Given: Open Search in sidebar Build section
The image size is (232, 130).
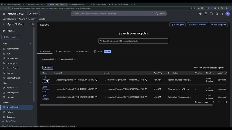Looking at the screenshot, I should (x=9, y=73).
